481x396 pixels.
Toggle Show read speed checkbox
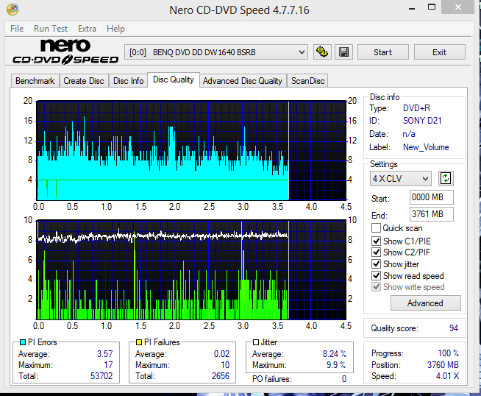point(376,275)
